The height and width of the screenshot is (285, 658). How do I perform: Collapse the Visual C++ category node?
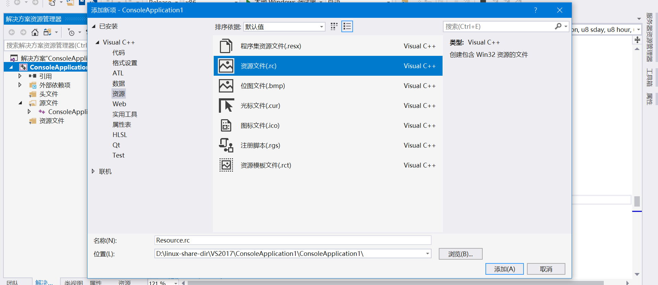click(x=97, y=42)
